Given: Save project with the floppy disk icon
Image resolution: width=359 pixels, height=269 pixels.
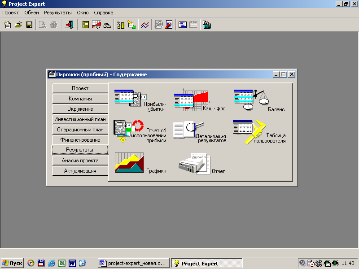Looking at the screenshot, I should pyautogui.click(x=29, y=25).
